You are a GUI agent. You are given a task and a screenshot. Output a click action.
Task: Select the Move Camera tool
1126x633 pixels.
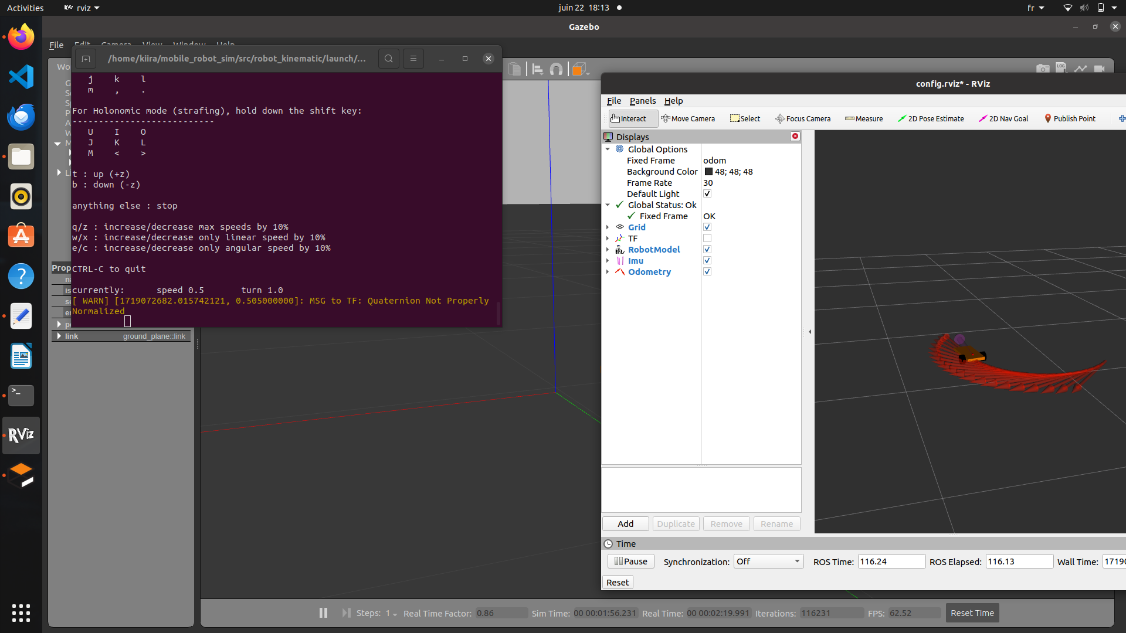[688, 118]
